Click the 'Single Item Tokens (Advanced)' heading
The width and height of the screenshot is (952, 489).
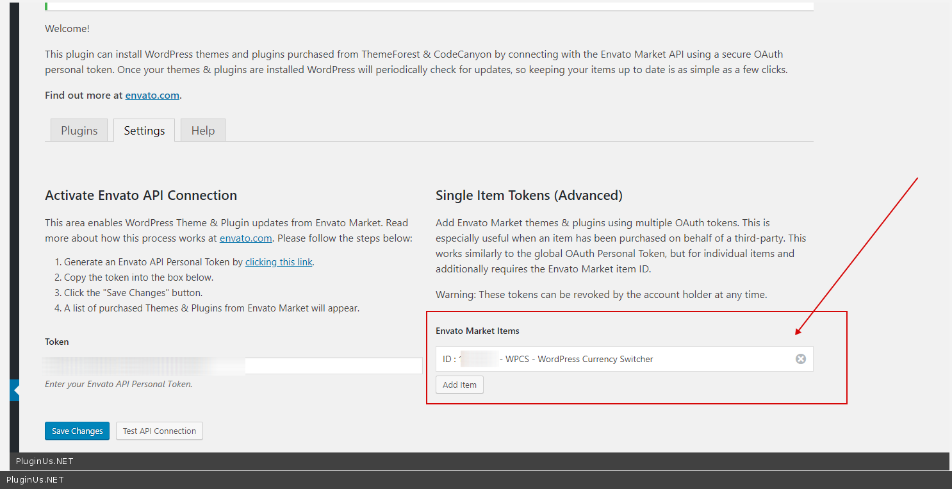click(x=529, y=195)
